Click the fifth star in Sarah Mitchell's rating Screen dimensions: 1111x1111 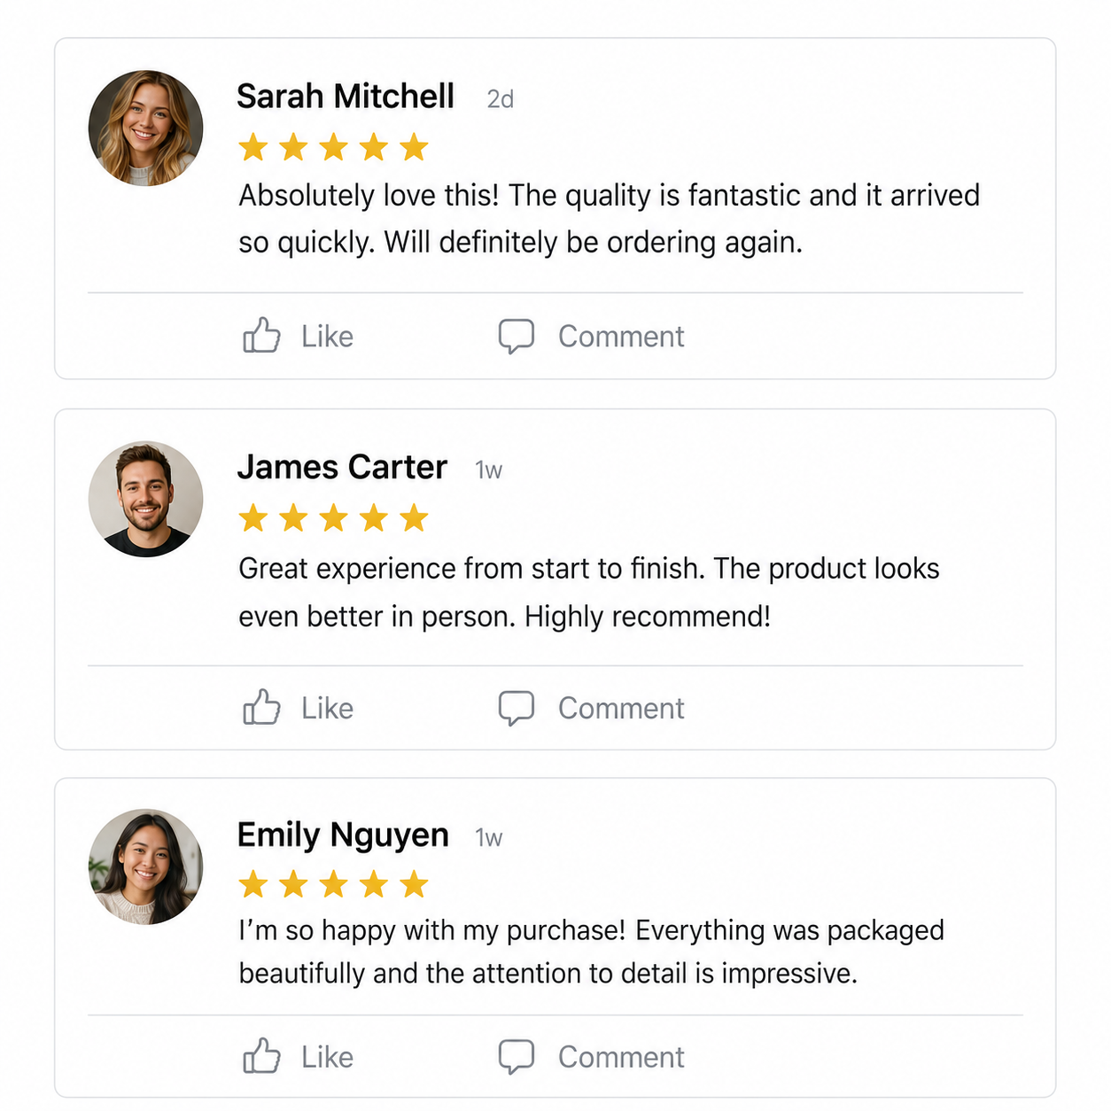pyautogui.click(x=414, y=147)
